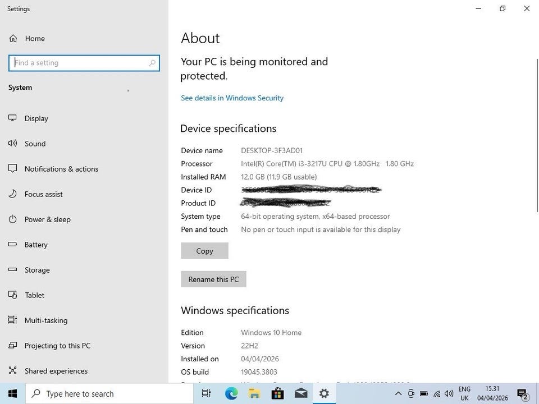Click the Windows specifications heading
This screenshot has height=404, width=539.
click(235, 310)
